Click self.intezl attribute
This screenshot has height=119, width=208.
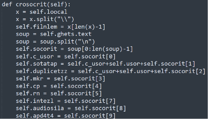(x=35, y=101)
